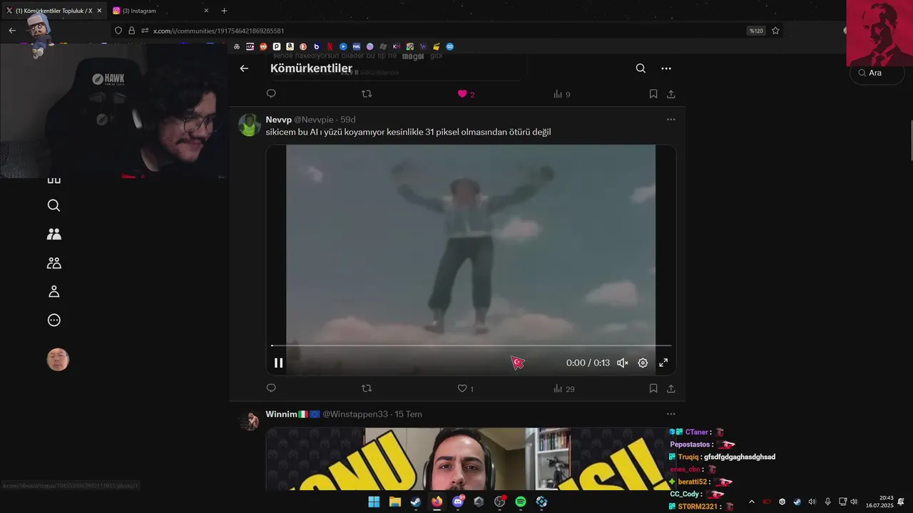Click the x.com address bar
The width and height of the screenshot is (913, 513).
(x=442, y=31)
